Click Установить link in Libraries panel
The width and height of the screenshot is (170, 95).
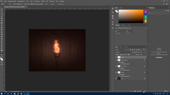click(x=159, y=58)
